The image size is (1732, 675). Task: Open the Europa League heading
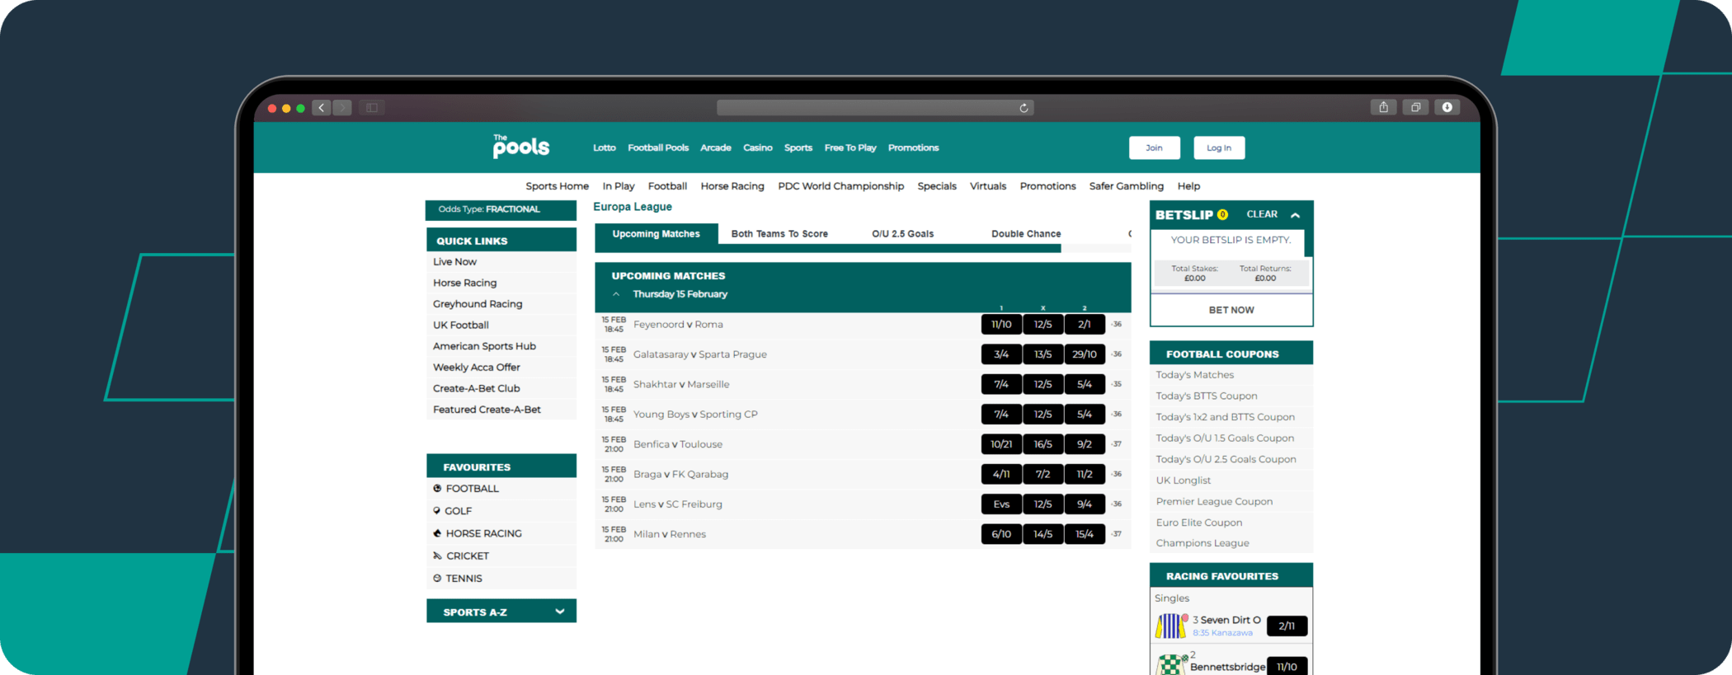coord(633,207)
